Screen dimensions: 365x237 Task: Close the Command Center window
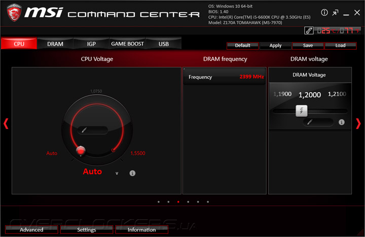(357, 13)
